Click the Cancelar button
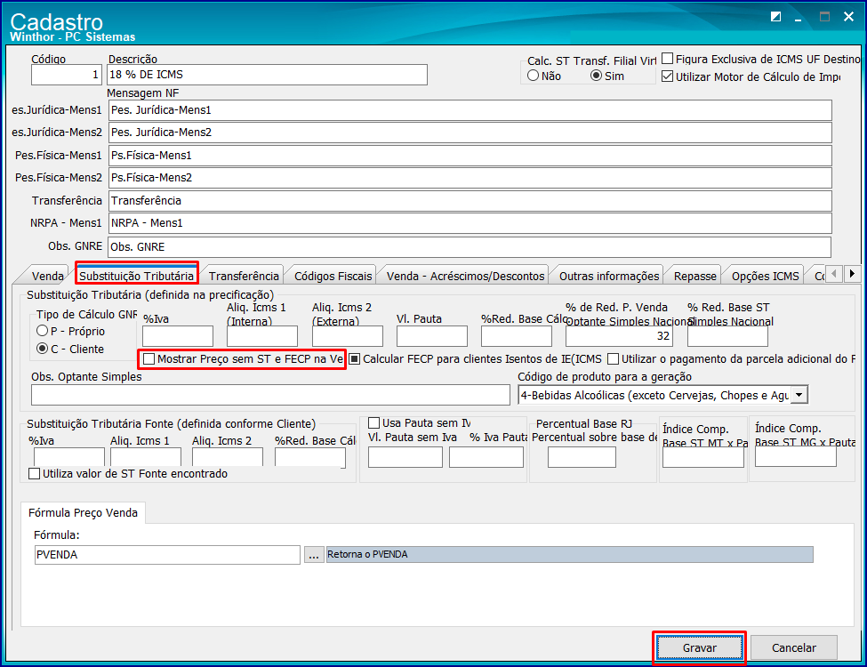Viewport: 867px width, 667px height. click(x=793, y=647)
